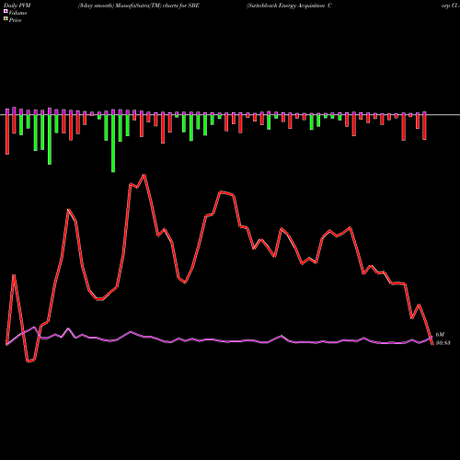Click the '6M' volume value label
The height and width of the screenshot is (460, 460).
(x=440, y=335)
